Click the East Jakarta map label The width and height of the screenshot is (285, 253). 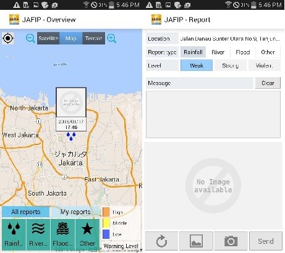tap(101, 180)
